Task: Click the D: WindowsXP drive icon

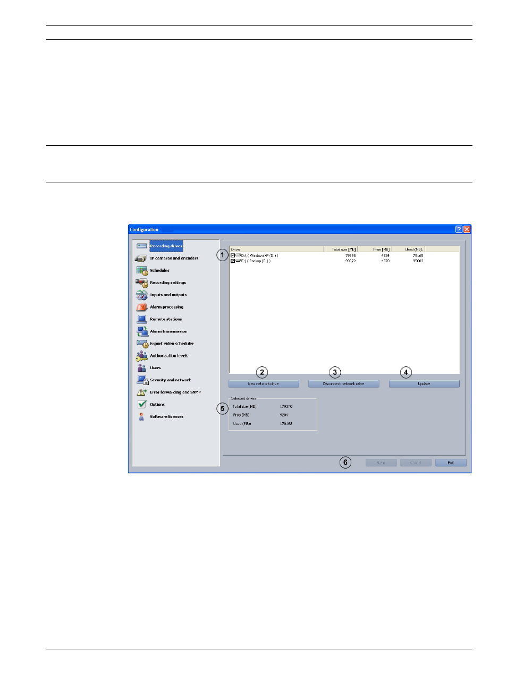Action: 238,255
